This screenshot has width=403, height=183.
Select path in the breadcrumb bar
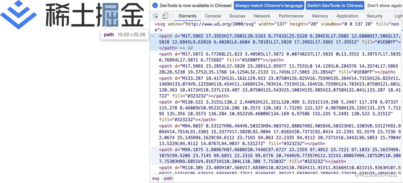coord(168,178)
